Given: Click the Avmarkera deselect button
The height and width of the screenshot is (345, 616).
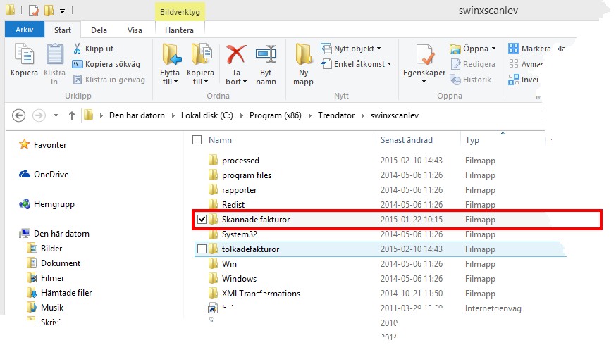Looking at the screenshot, I should pyautogui.click(x=526, y=64).
